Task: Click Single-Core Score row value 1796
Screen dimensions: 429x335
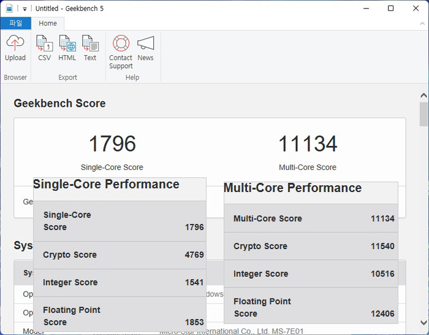Action: click(x=194, y=227)
